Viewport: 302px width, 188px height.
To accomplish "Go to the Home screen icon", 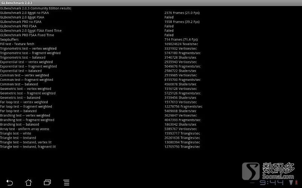I will pos(29,182).
